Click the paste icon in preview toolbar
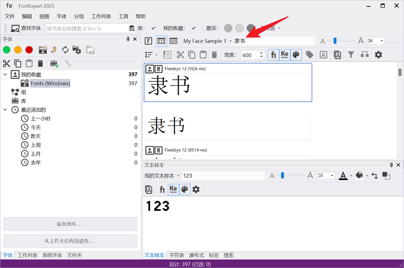Viewport: 404px width, 268px height. [x=203, y=55]
